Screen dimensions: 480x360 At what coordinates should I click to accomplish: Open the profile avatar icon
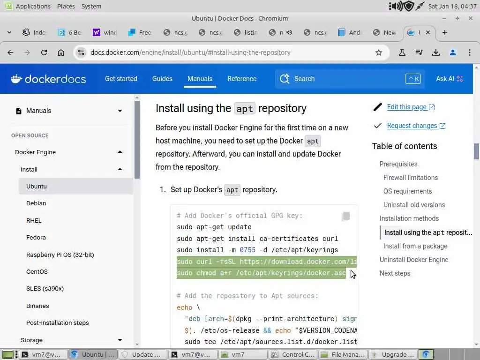pos(453,52)
